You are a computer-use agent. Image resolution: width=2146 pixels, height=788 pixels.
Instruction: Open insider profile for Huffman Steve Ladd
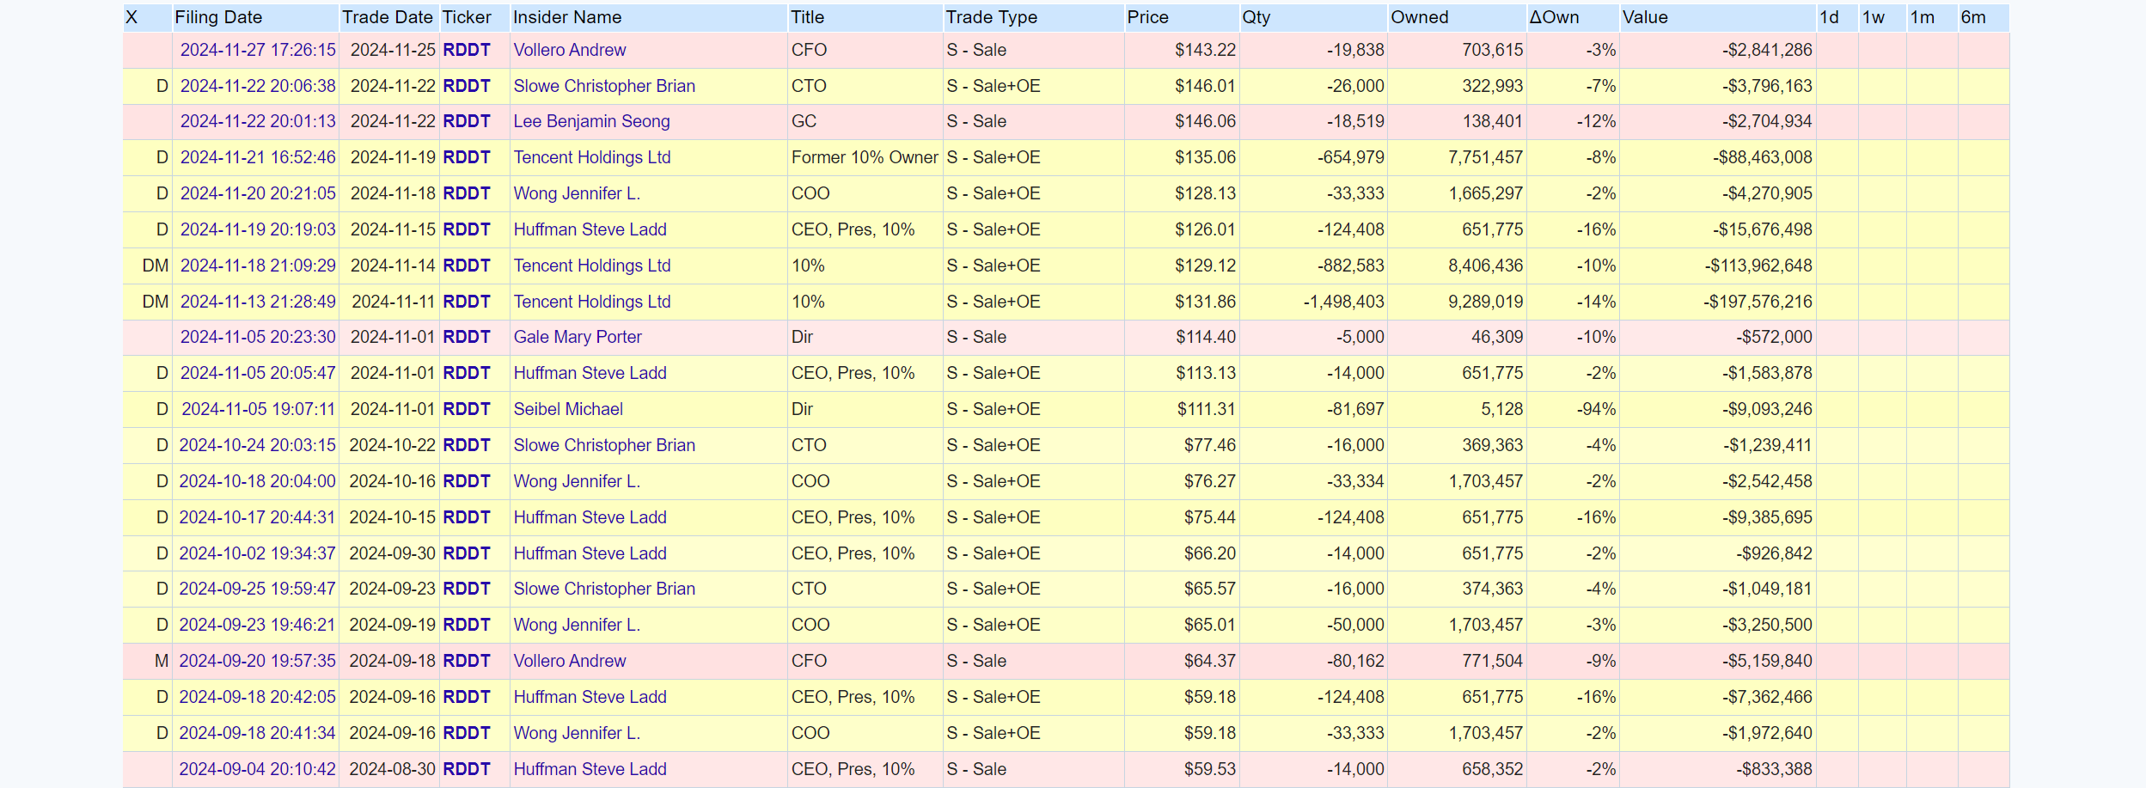click(590, 229)
